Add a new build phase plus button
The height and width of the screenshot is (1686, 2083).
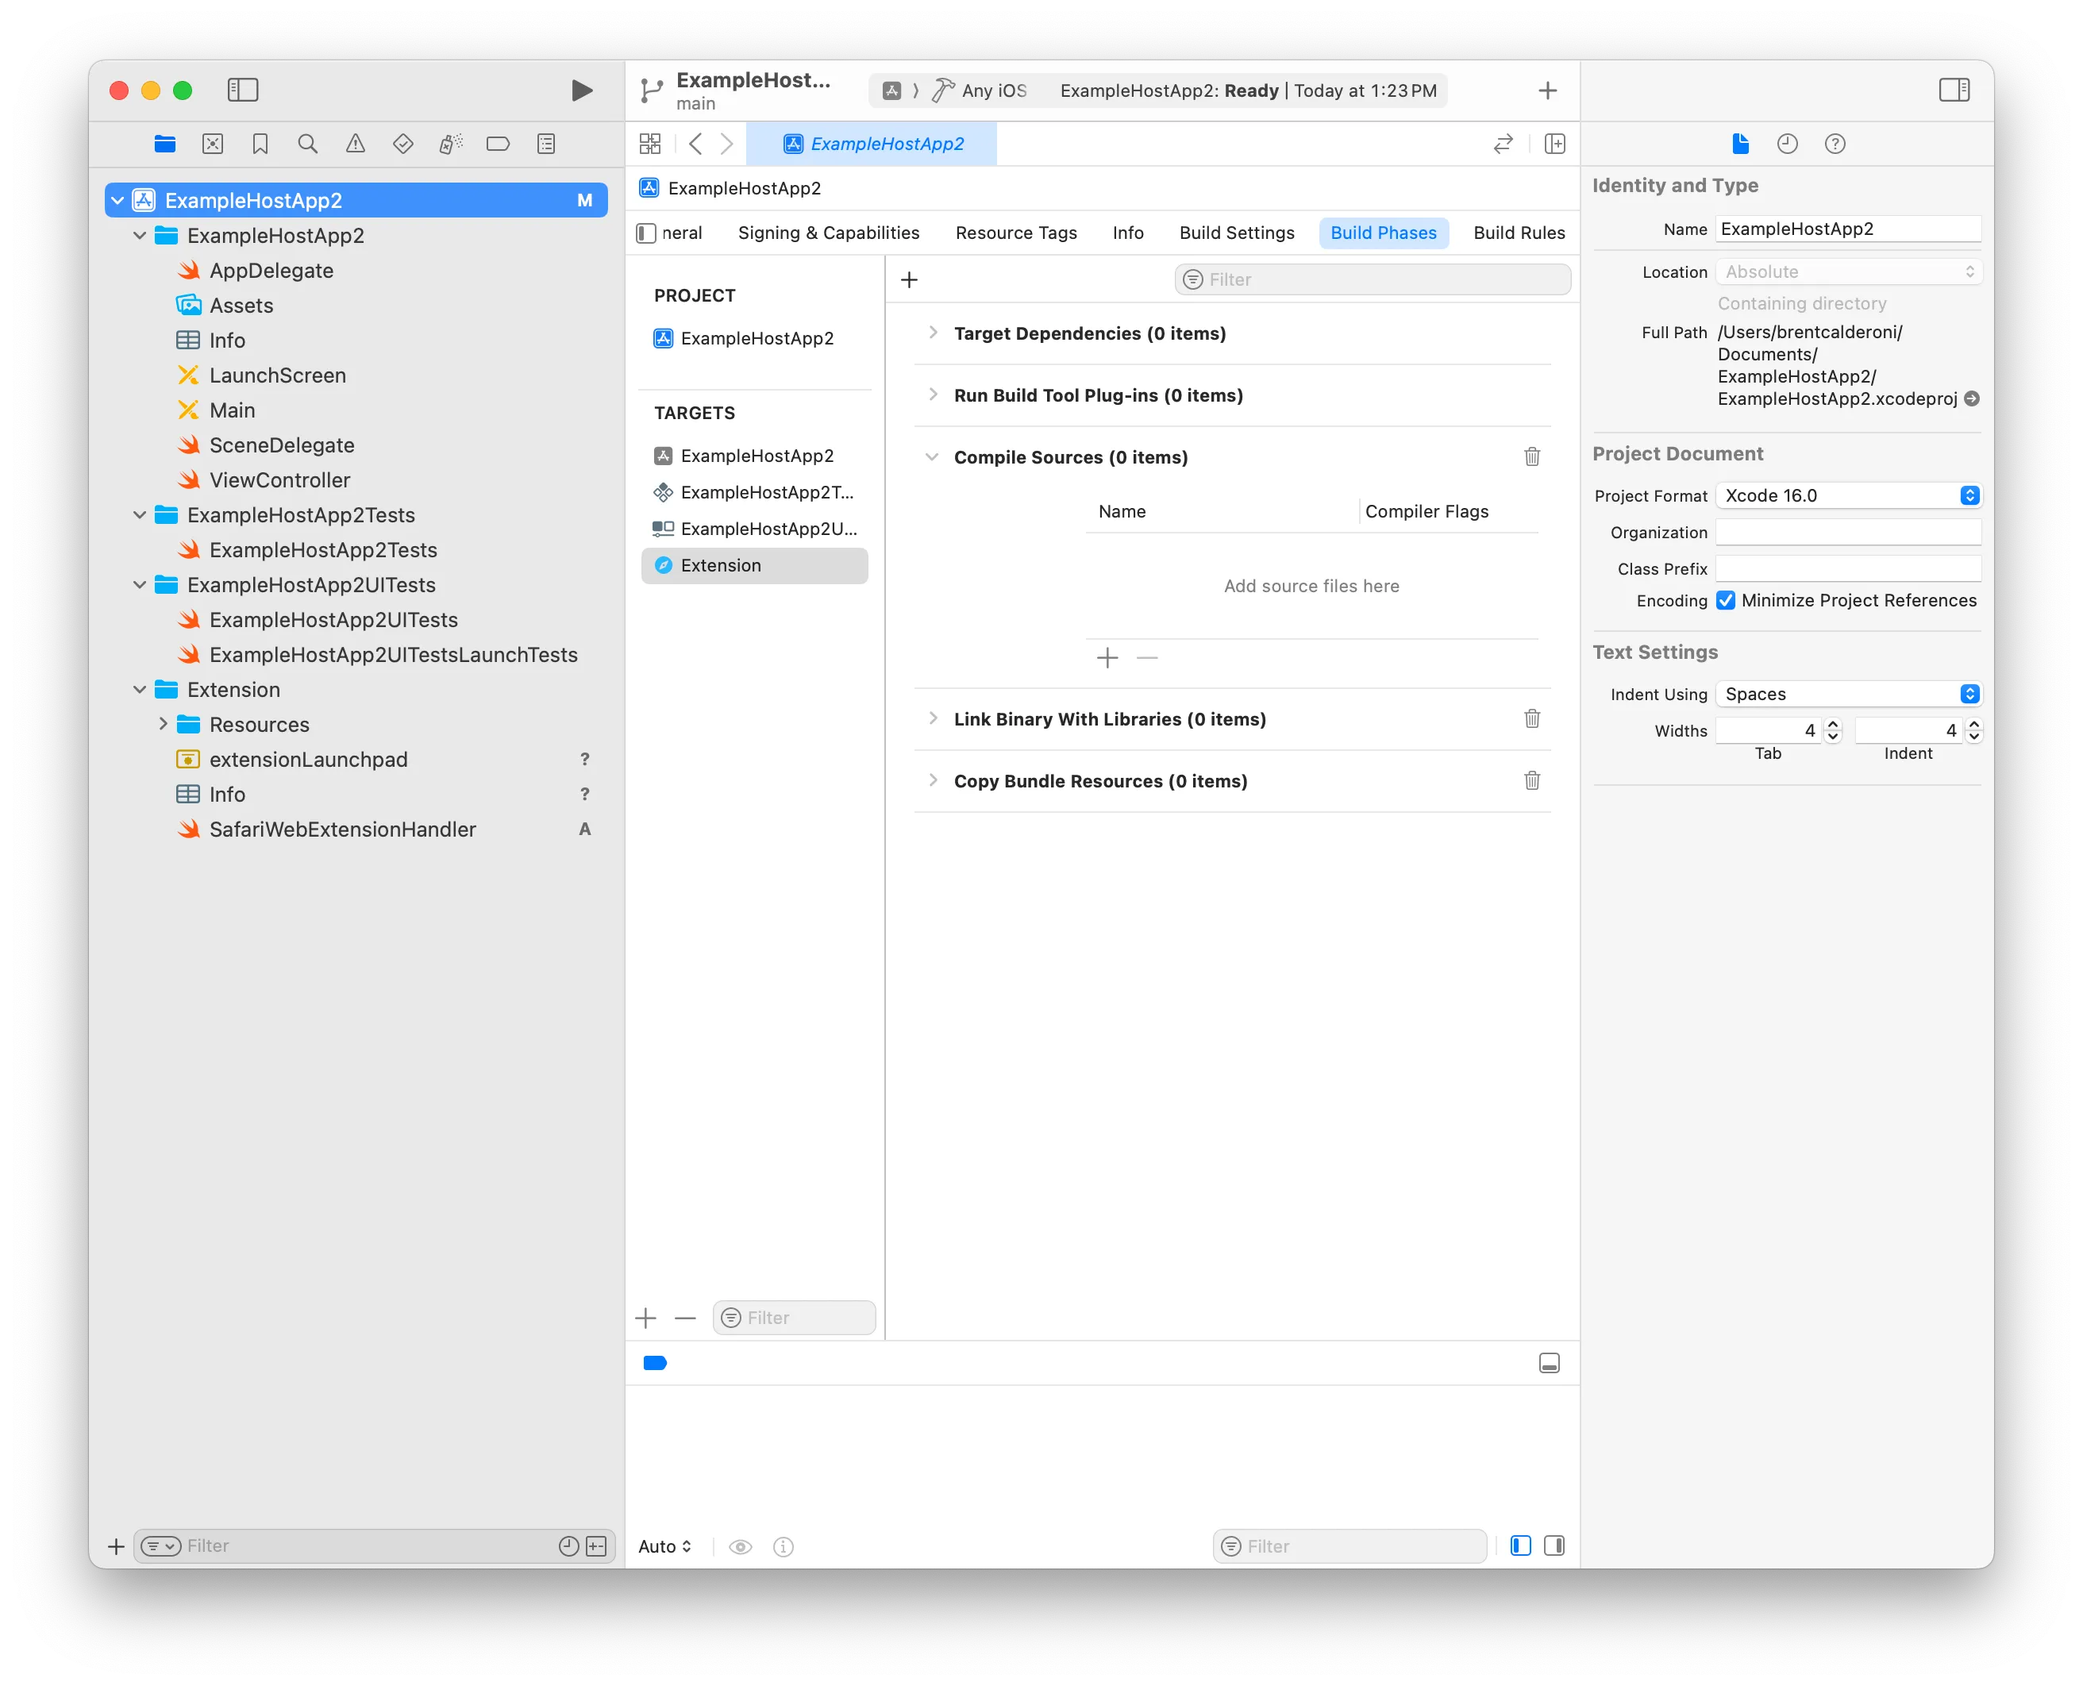point(909,279)
